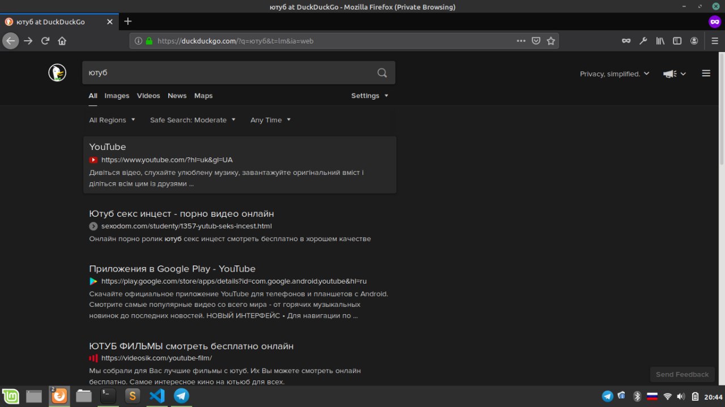The height and width of the screenshot is (407, 725).
Task: Click the DuckDuckGo duck logo
Action: click(57, 72)
